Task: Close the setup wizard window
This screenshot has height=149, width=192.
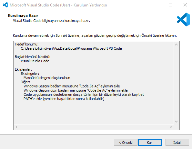Action: coord(185,5)
